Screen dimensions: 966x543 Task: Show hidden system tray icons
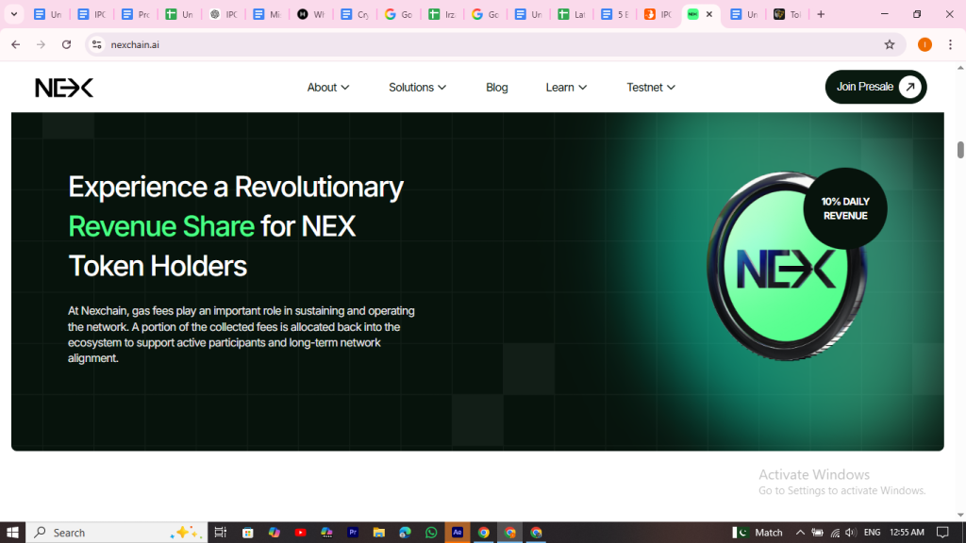click(x=800, y=533)
